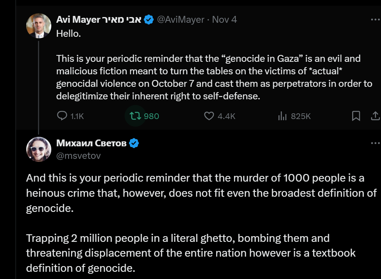Open Avi Mayer's tweet text beginning 'Hello.'
This screenshot has width=381, height=279.
214,65
